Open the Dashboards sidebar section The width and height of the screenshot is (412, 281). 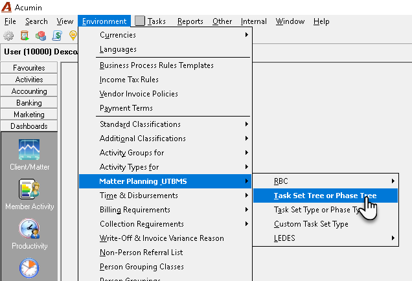coord(29,126)
